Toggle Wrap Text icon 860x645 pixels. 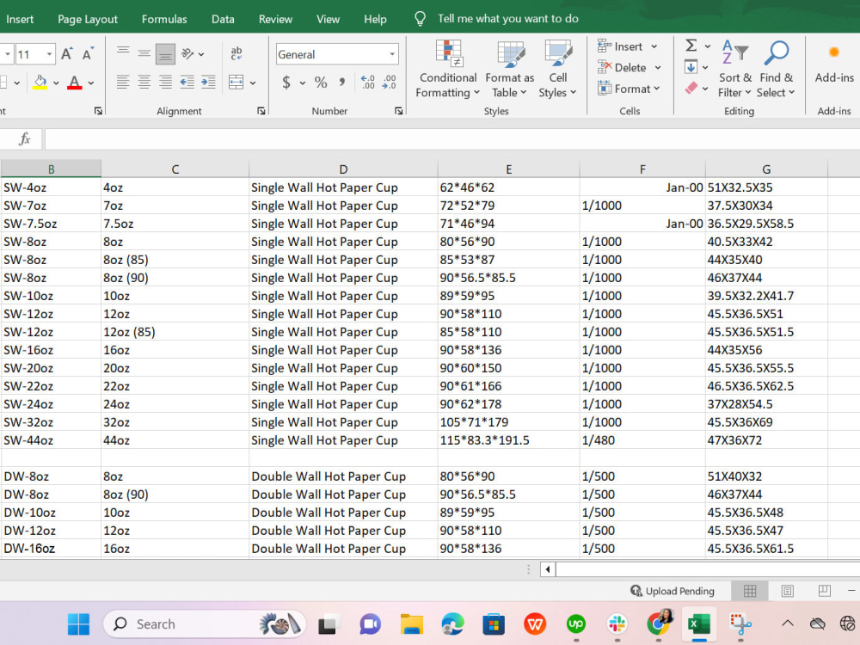tap(236, 53)
